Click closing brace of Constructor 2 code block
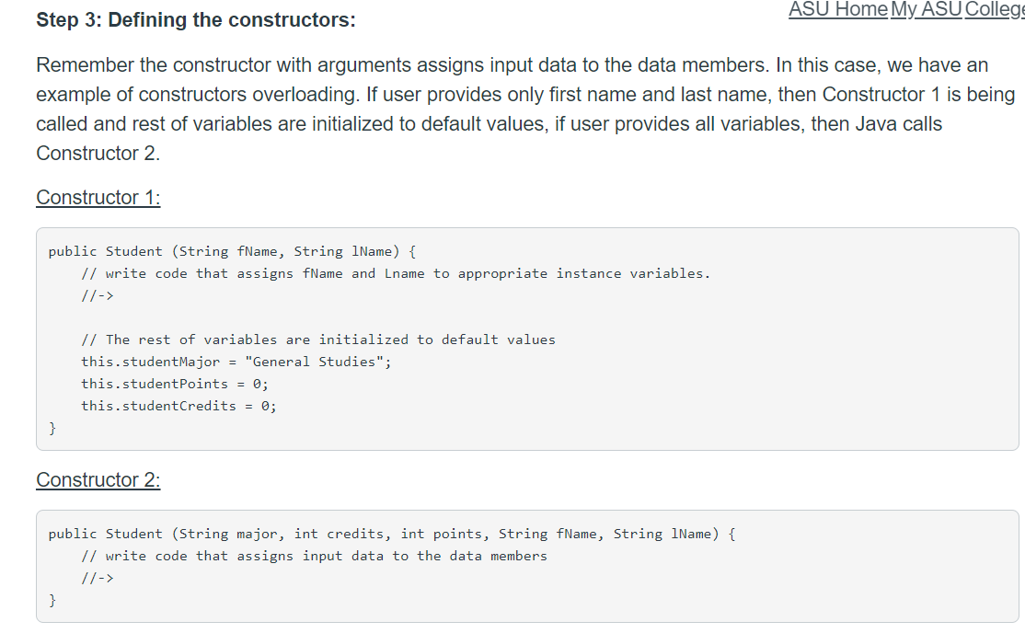The height and width of the screenshot is (633, 1025). click(52, 600)
